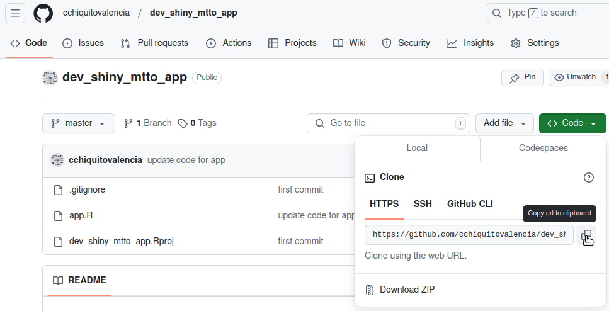Open the Insights tab
609x311 pixels.
[470, 43]
